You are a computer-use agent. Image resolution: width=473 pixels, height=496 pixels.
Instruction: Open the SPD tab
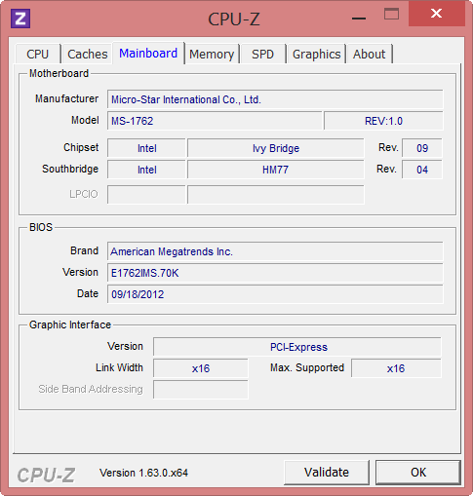pos(262,54)
